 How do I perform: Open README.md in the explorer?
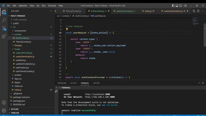tap(31, 104)
